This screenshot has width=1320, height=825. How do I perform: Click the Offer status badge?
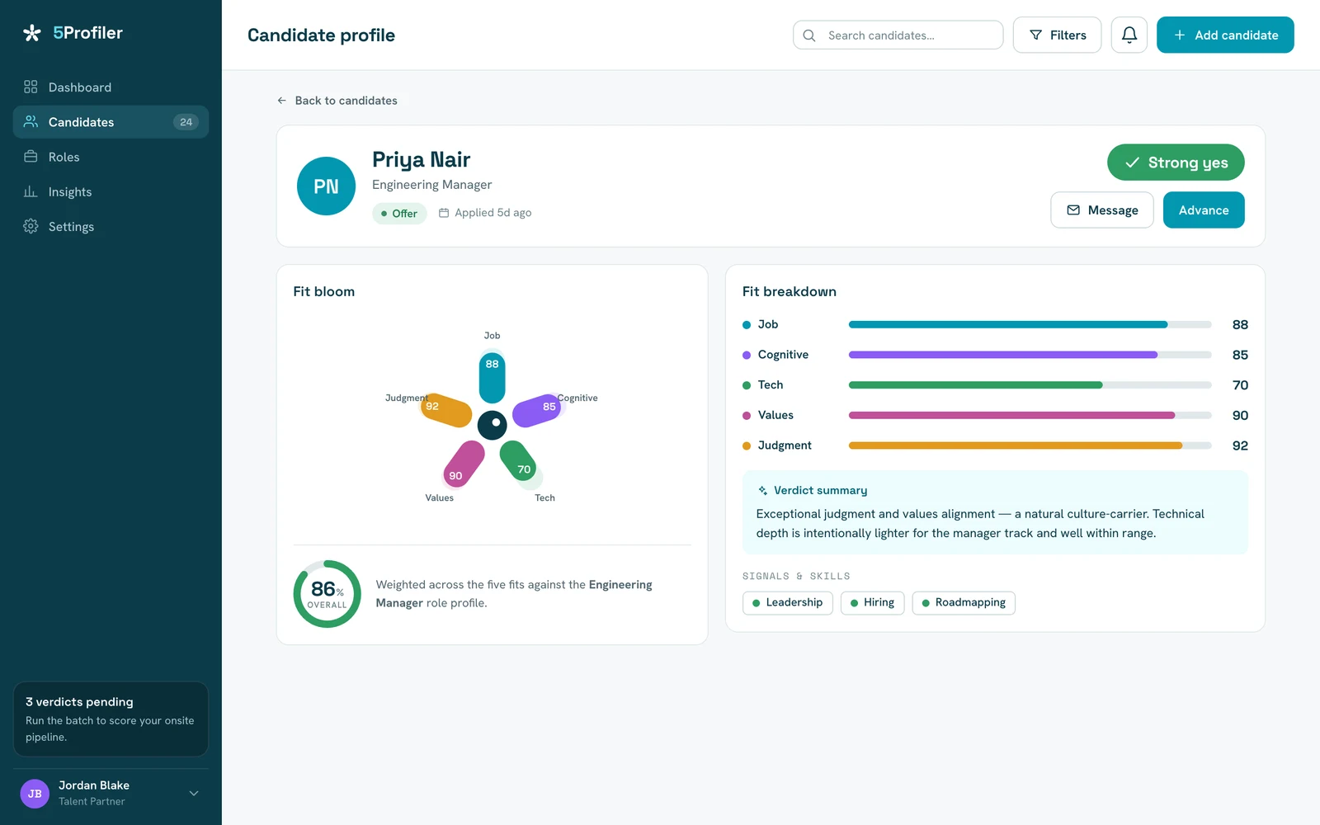[399, 213]
